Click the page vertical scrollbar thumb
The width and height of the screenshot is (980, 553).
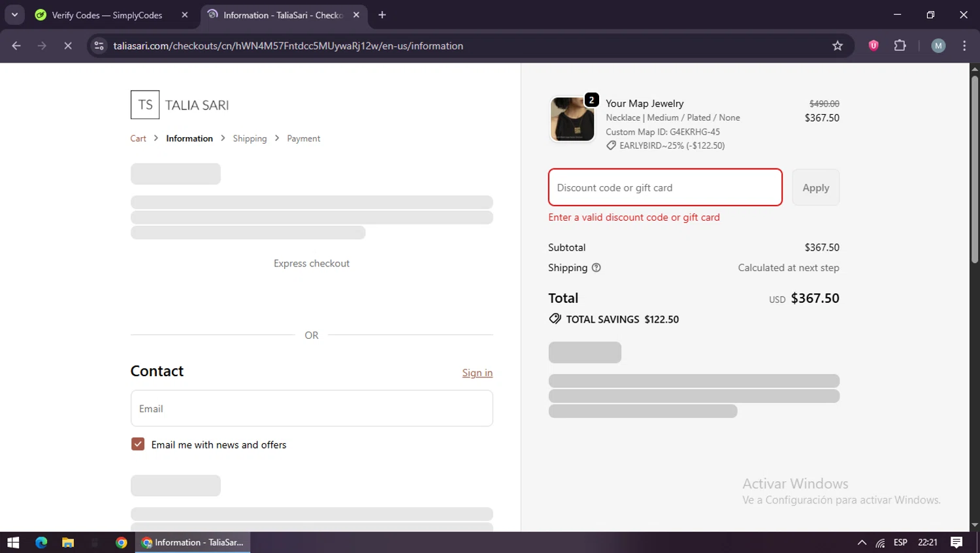[974, 170]
